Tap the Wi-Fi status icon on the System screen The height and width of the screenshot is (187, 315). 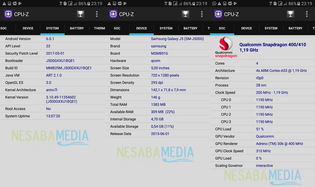coord(61,3)
